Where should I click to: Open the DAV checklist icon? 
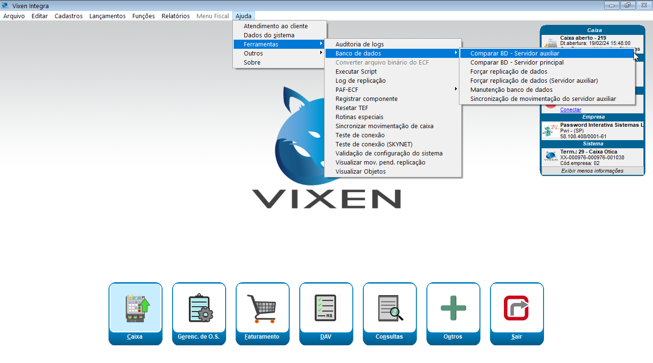[326, 308]
